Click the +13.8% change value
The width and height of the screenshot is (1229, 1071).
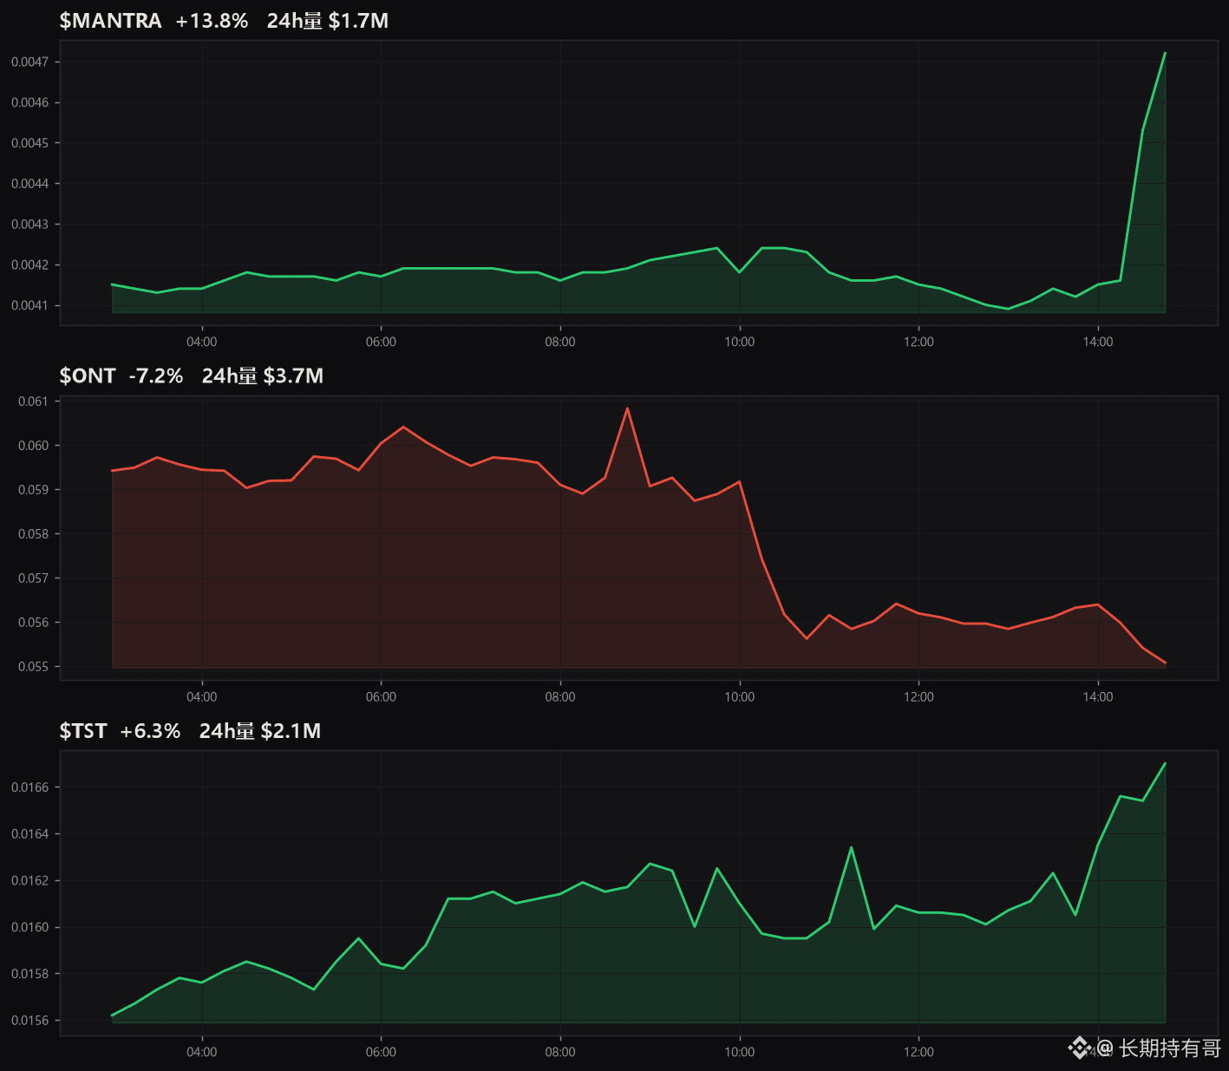click(x=212, y=21)
